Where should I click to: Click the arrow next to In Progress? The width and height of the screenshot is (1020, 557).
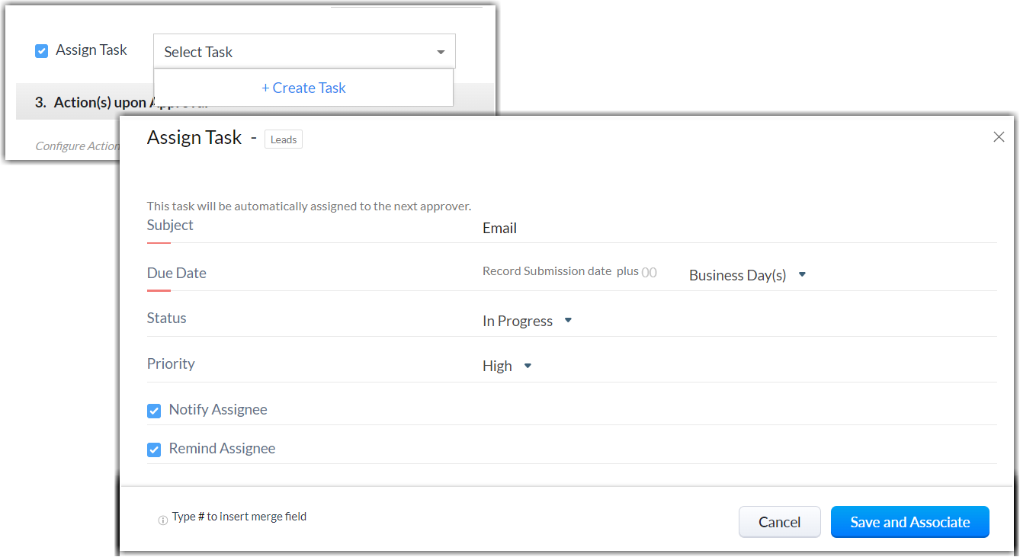pos(568,321)
